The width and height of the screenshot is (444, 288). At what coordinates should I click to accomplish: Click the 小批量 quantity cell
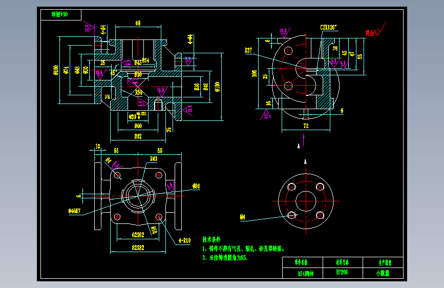pyautogui.click(x=383, y=273)
